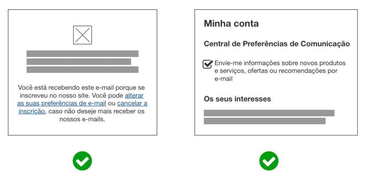Click the 'Envie-me informações sobre novos produtos' label text
The width and height of the screenshot is (368, 185).
(x=280, y=63)
